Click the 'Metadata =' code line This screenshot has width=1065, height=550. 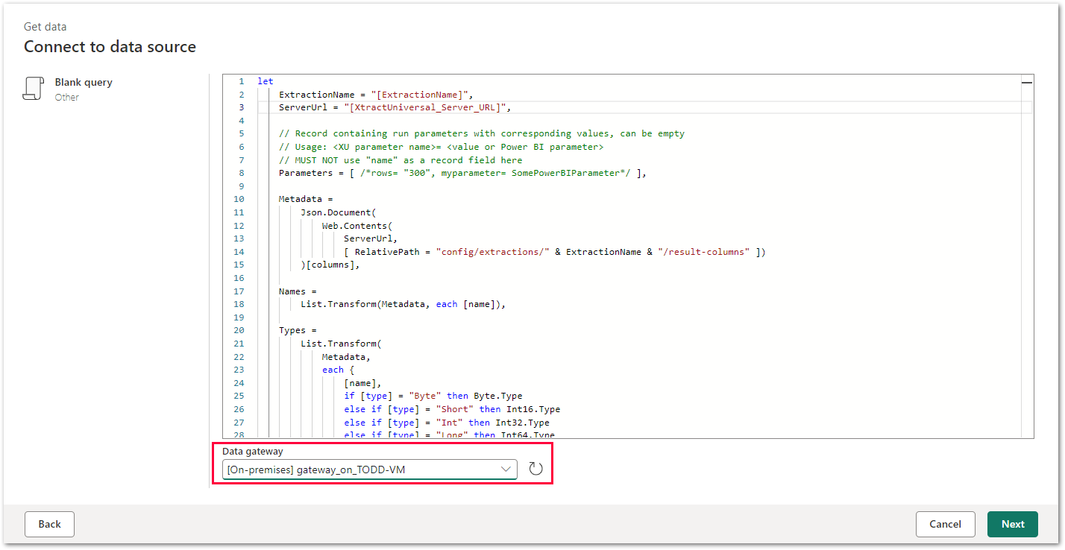tap(306, 199)
